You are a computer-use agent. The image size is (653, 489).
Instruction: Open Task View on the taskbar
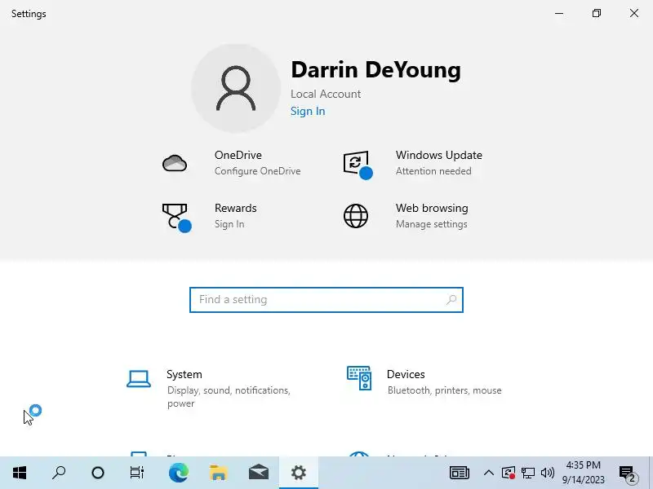click(x=137, y=473)
